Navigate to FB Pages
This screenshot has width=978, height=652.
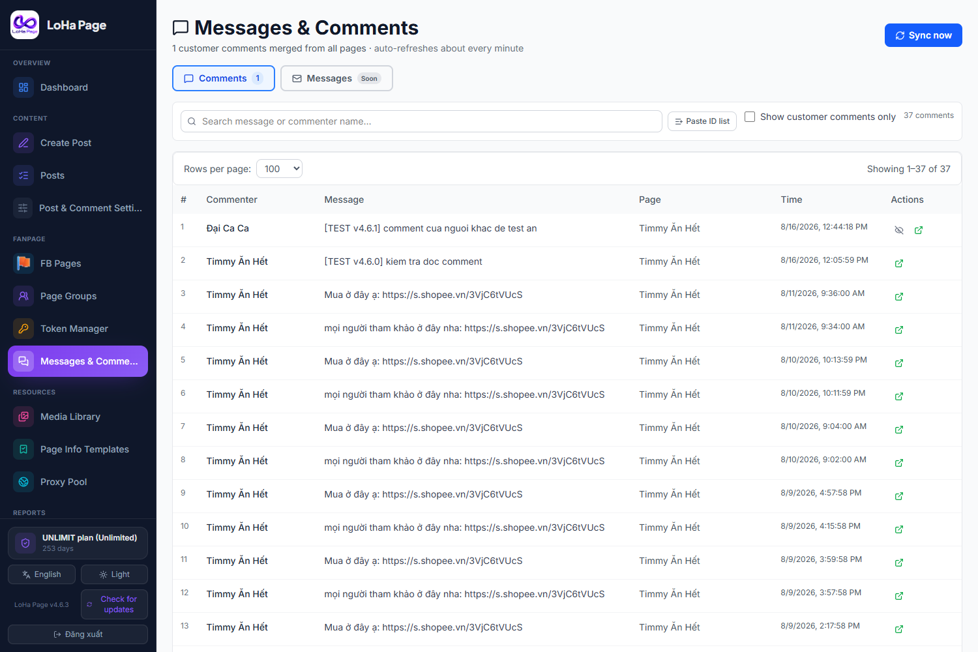78,263
